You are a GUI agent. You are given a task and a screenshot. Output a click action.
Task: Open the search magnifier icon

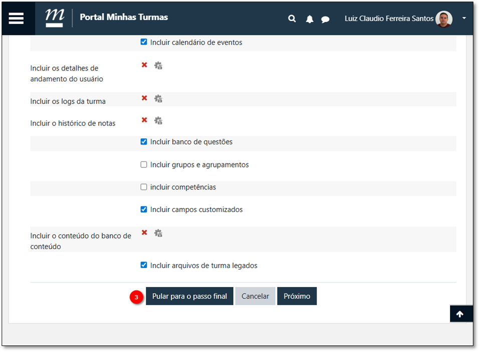(292, 19)
